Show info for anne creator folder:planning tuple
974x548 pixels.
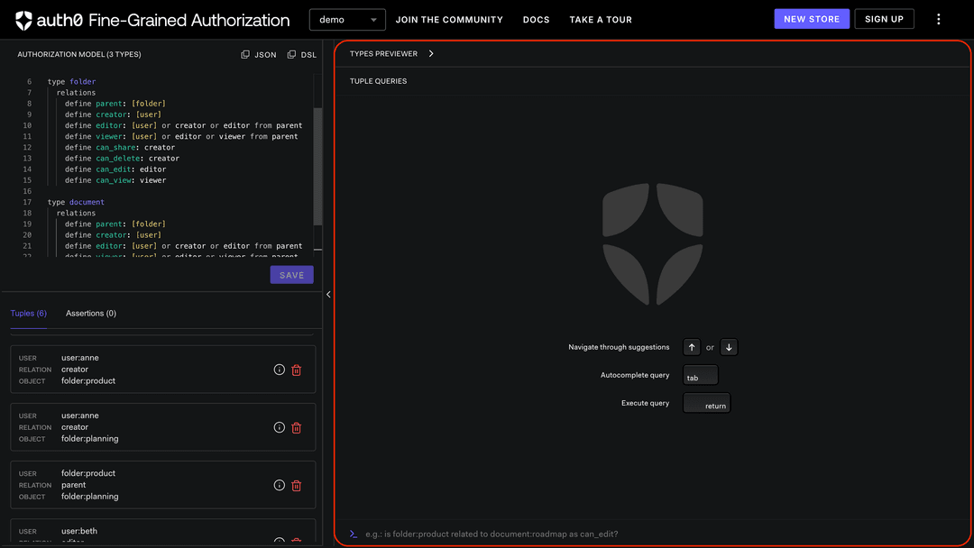(x=280, y=427)
